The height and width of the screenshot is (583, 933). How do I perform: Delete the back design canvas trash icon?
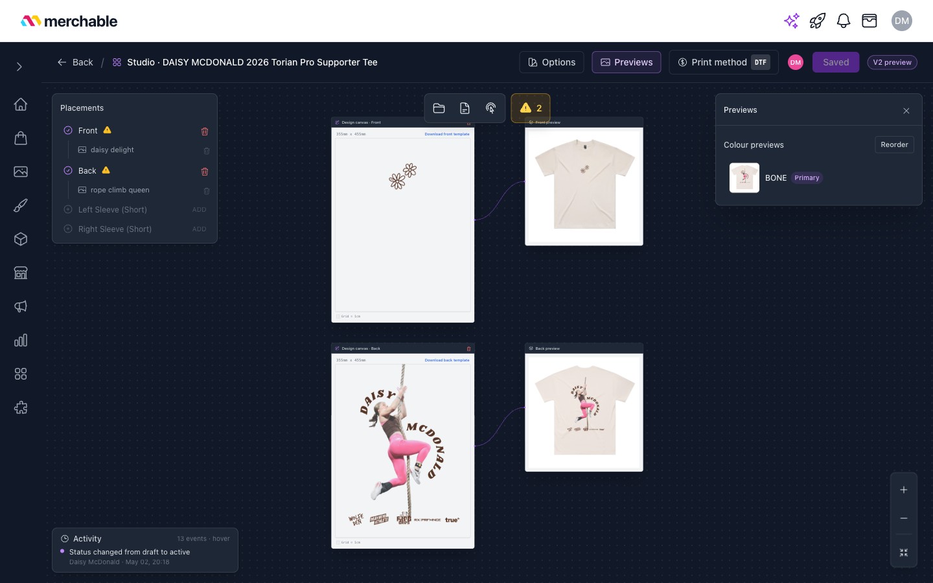coord(469,349)
